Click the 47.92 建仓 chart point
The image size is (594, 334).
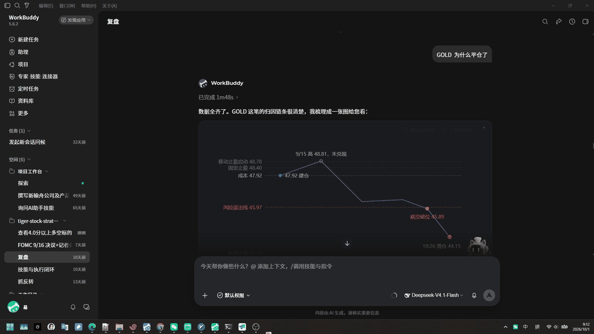281,175
